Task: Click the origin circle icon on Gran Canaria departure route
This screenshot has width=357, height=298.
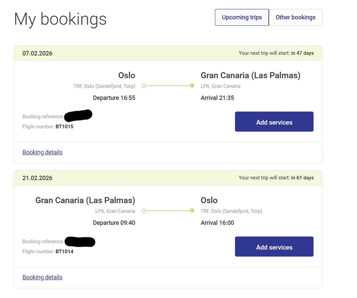Action: pos(144,211)
